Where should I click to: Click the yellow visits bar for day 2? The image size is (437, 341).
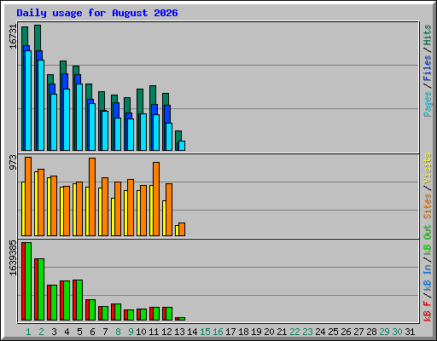(x=36, y=204)
